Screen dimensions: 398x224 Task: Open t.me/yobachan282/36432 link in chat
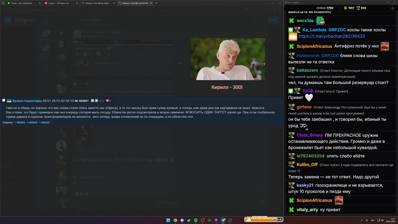pyautogui.click(x=332, y=36)
